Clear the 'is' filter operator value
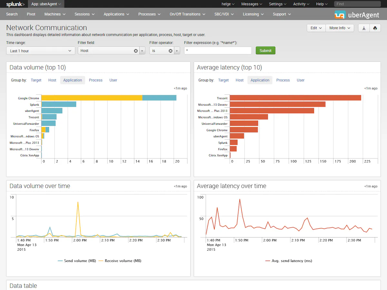This screenshot has width=387, height=290. click(171, 51)
